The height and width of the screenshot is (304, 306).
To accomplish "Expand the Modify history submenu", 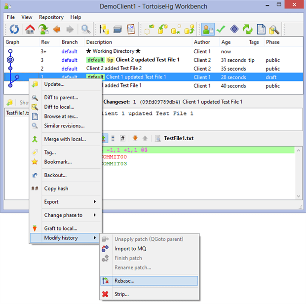I will point(66,238).
